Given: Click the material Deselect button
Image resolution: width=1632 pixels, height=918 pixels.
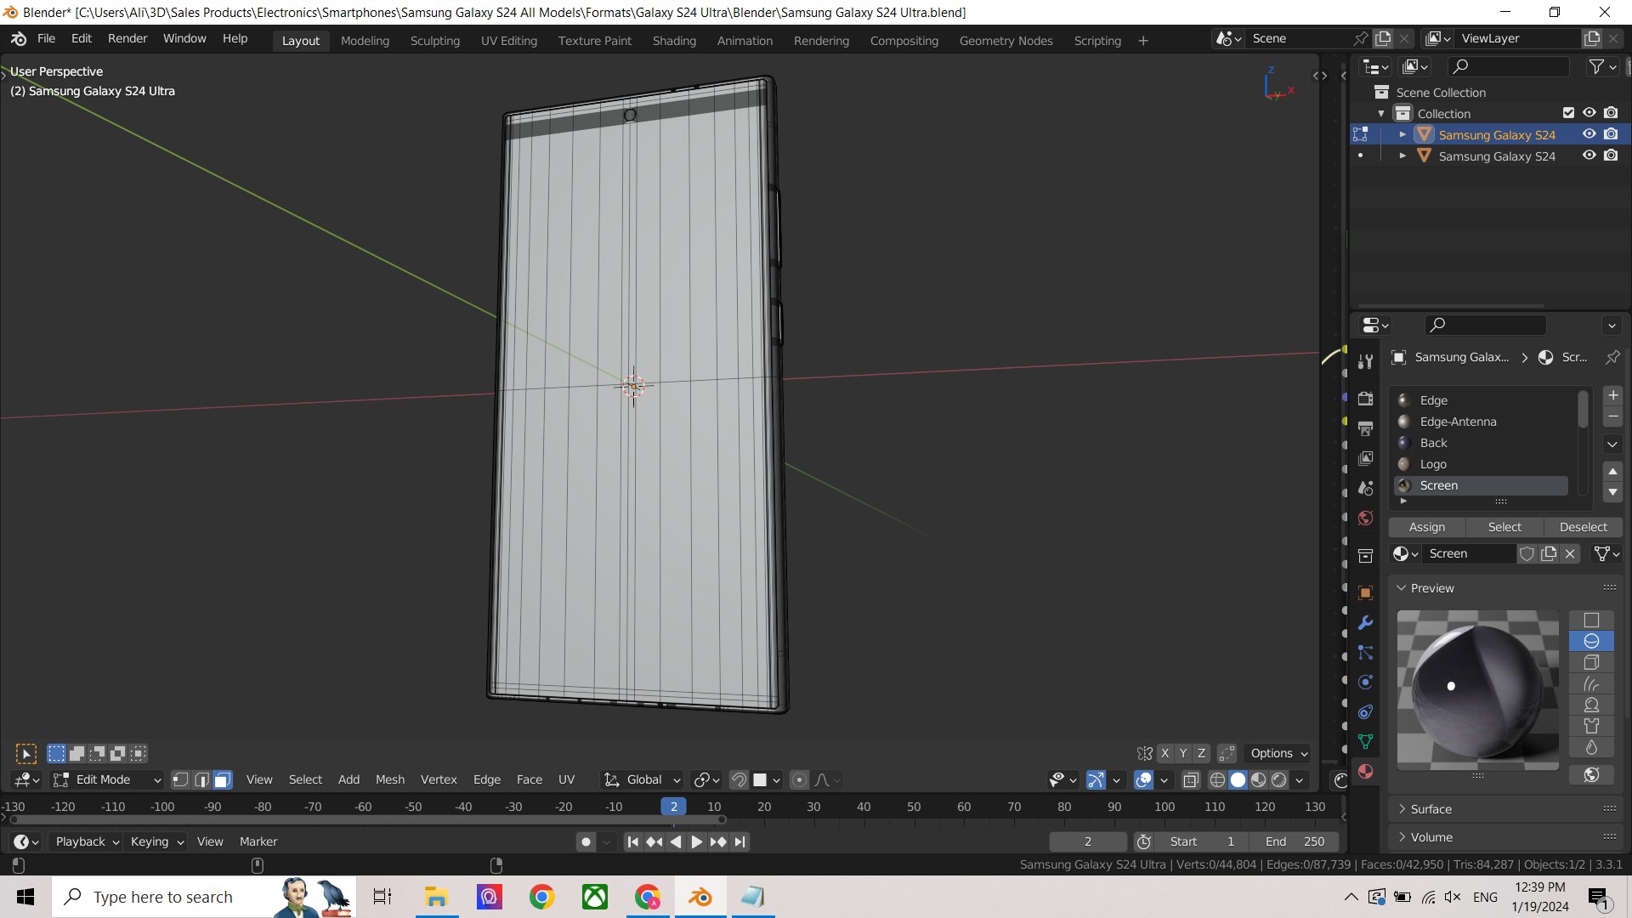Looking at the screenshot, I should [1584, 527].
